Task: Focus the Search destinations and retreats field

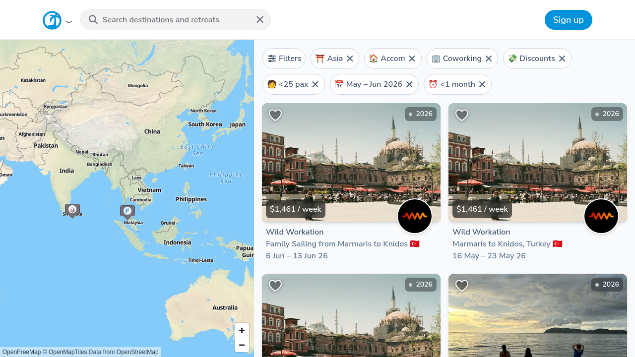Action: pos(176,20)
